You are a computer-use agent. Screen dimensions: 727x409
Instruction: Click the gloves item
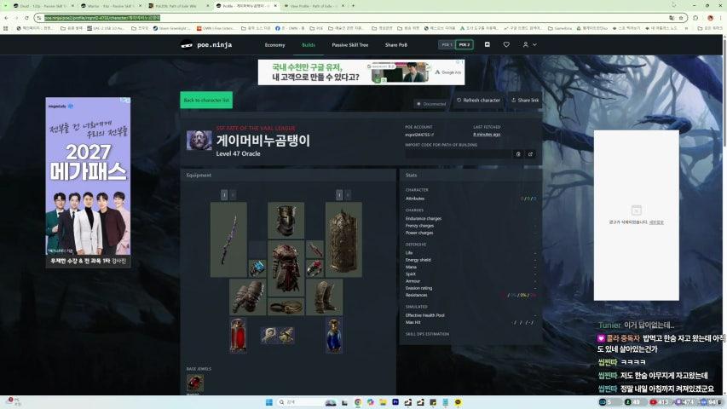coord(247,297)
